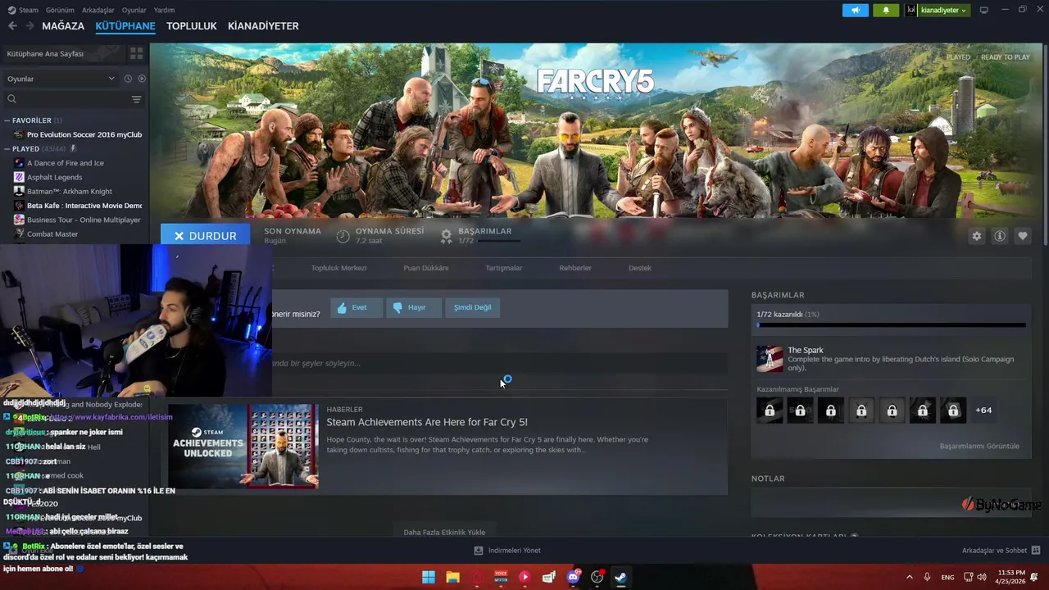Select Pro Evolution Soccer 2016 myClub
Screen dimensions: 1049x590
(78, 134)
